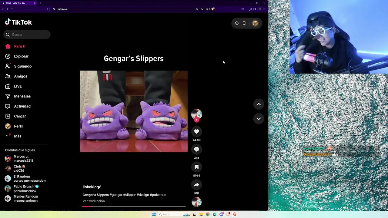Open the Windows Start menu
Screen dimensions: 388x218
click(x=154, y=214)
